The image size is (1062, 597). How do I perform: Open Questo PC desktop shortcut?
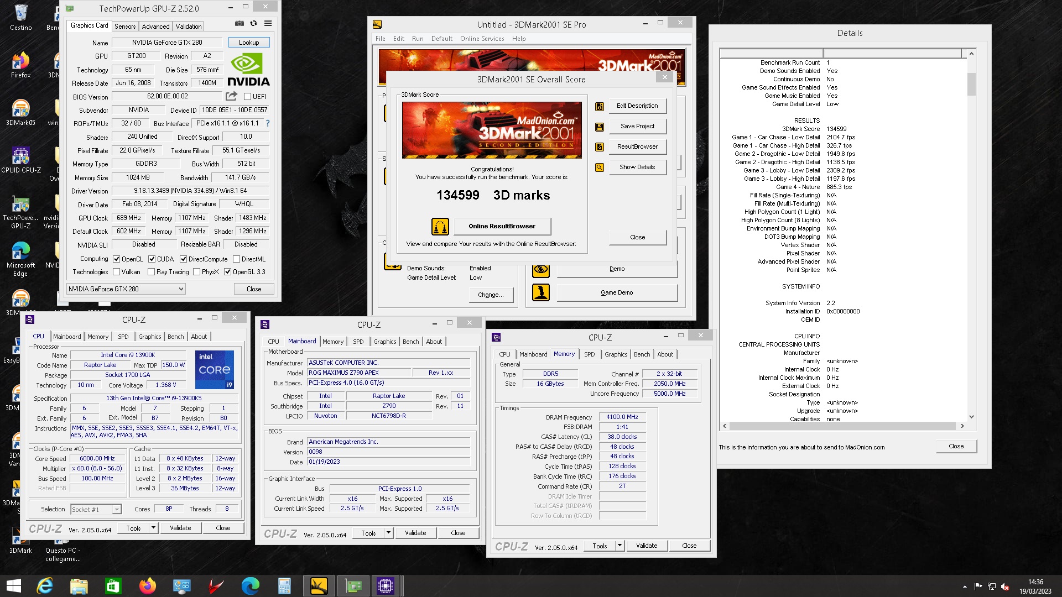(63, 546)
